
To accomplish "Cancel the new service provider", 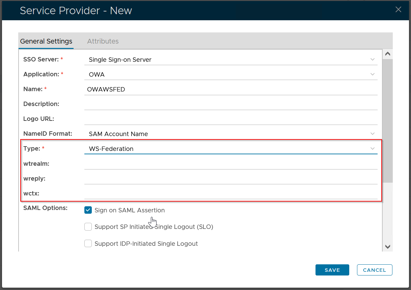I will (374, 270).
